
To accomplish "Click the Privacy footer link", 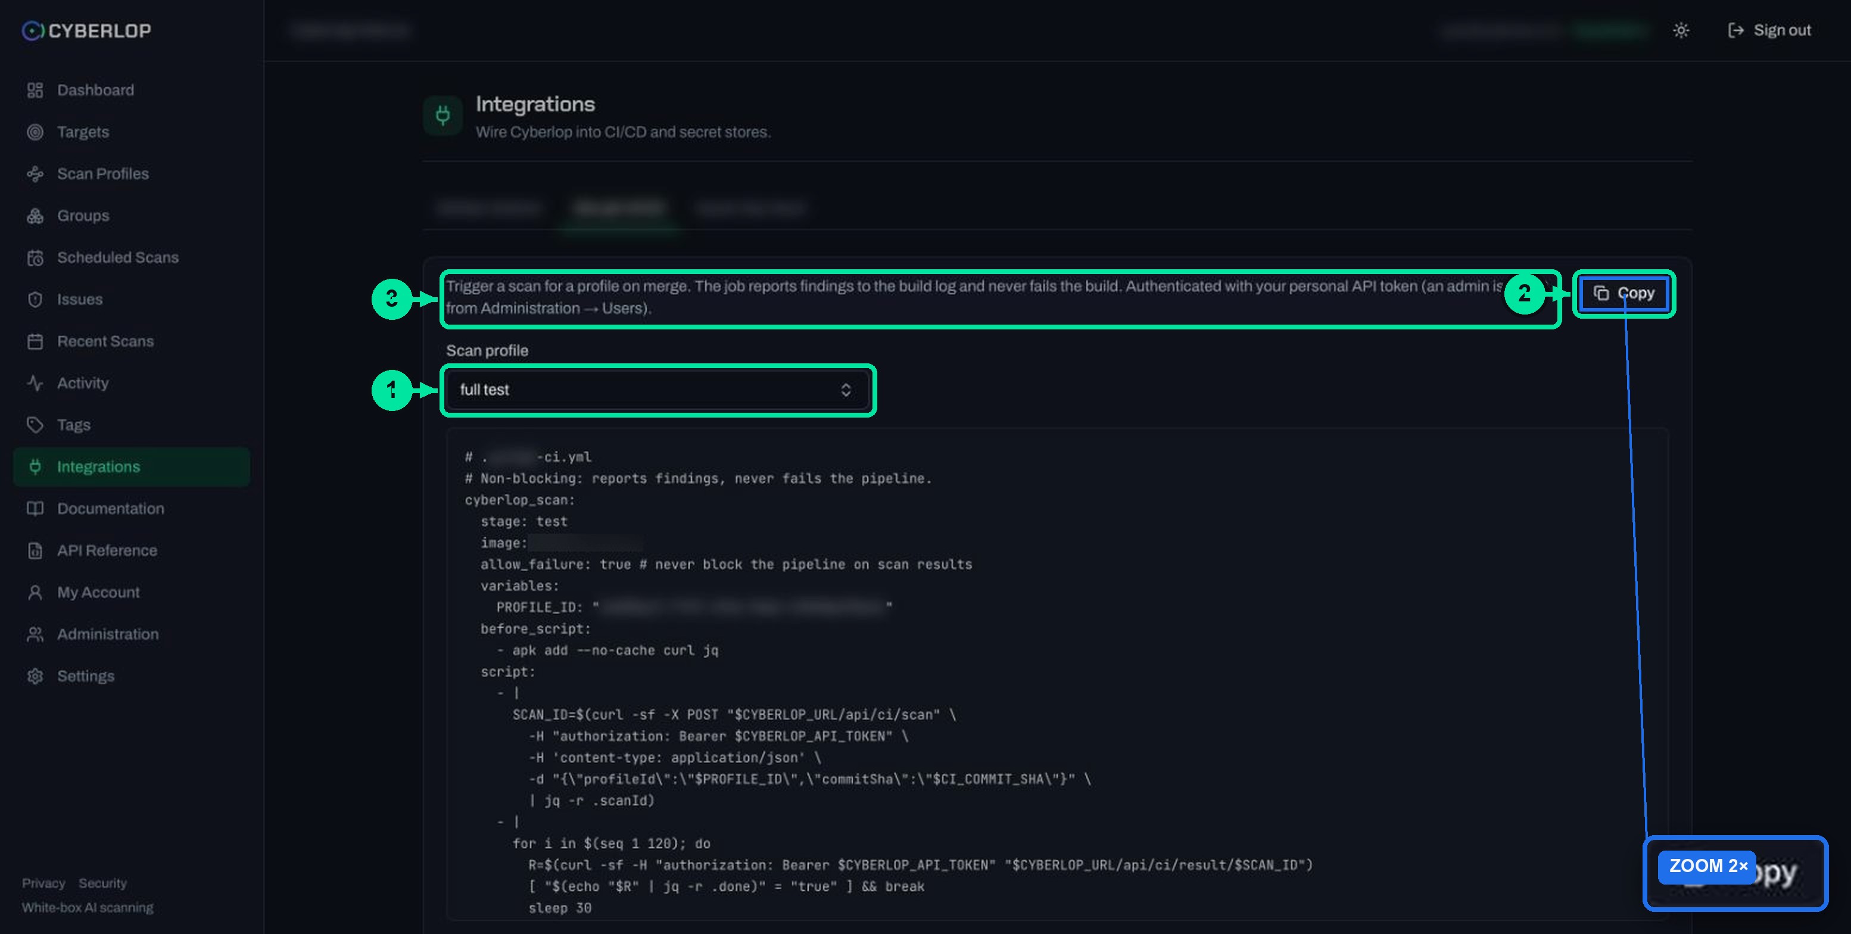I will pos(43,883).
